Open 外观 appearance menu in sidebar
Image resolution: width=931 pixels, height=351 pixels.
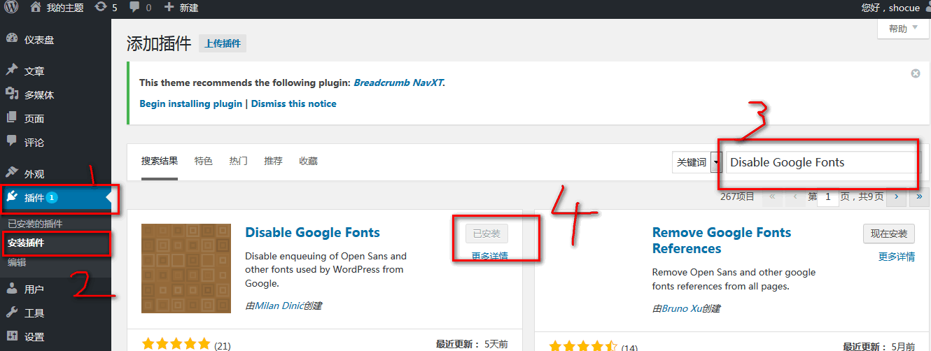pyautogui.click(x=34, y=173)
